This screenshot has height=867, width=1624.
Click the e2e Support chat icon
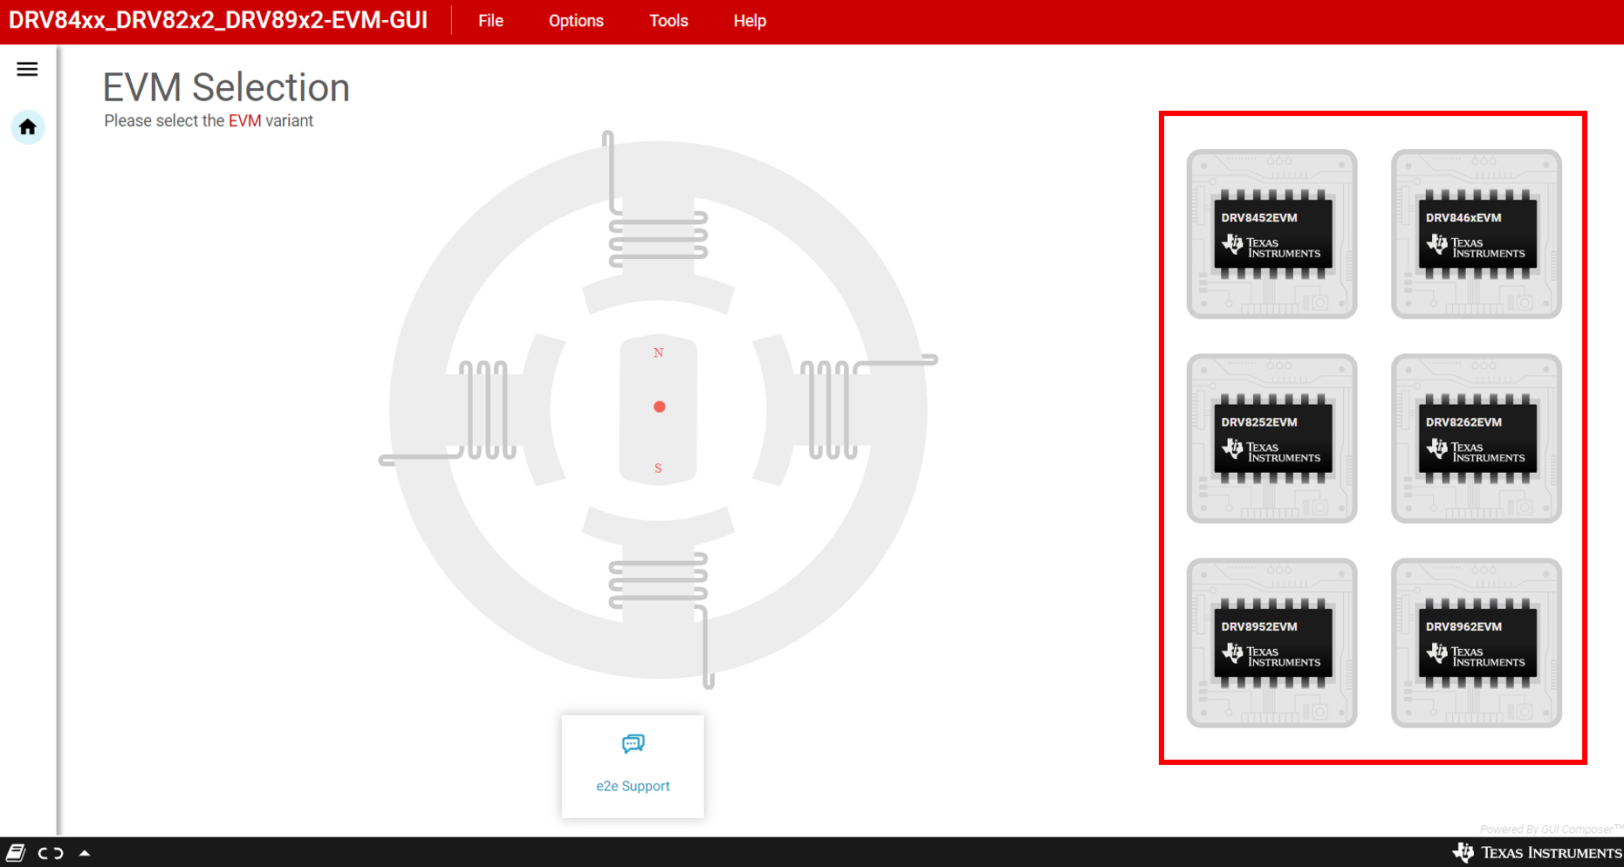point(633,743)
